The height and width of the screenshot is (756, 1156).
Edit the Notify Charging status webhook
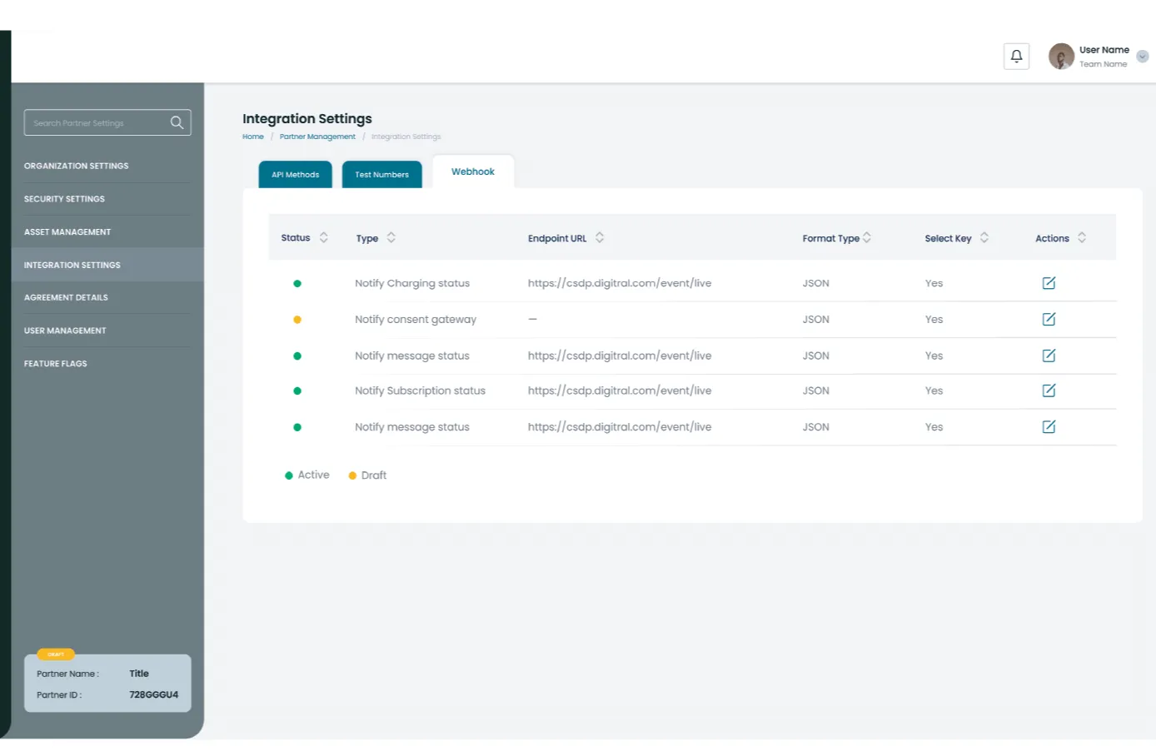[1049, 283]
